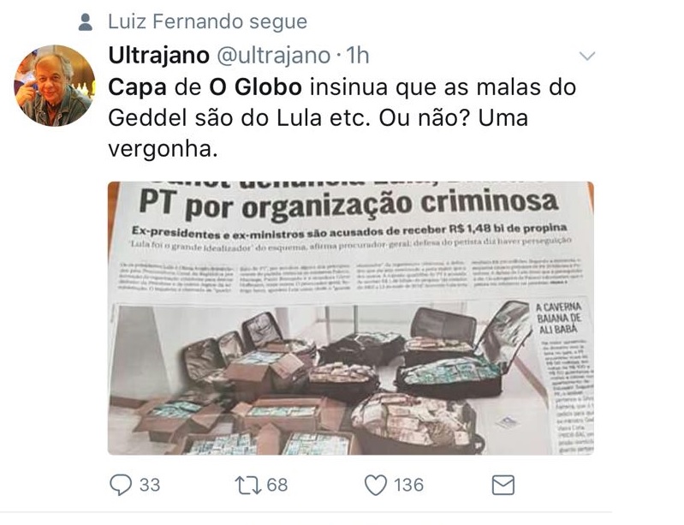Open Ultrajano's profile picture
The height and width of the screenshot is (525, 684).
click(55, 86)
